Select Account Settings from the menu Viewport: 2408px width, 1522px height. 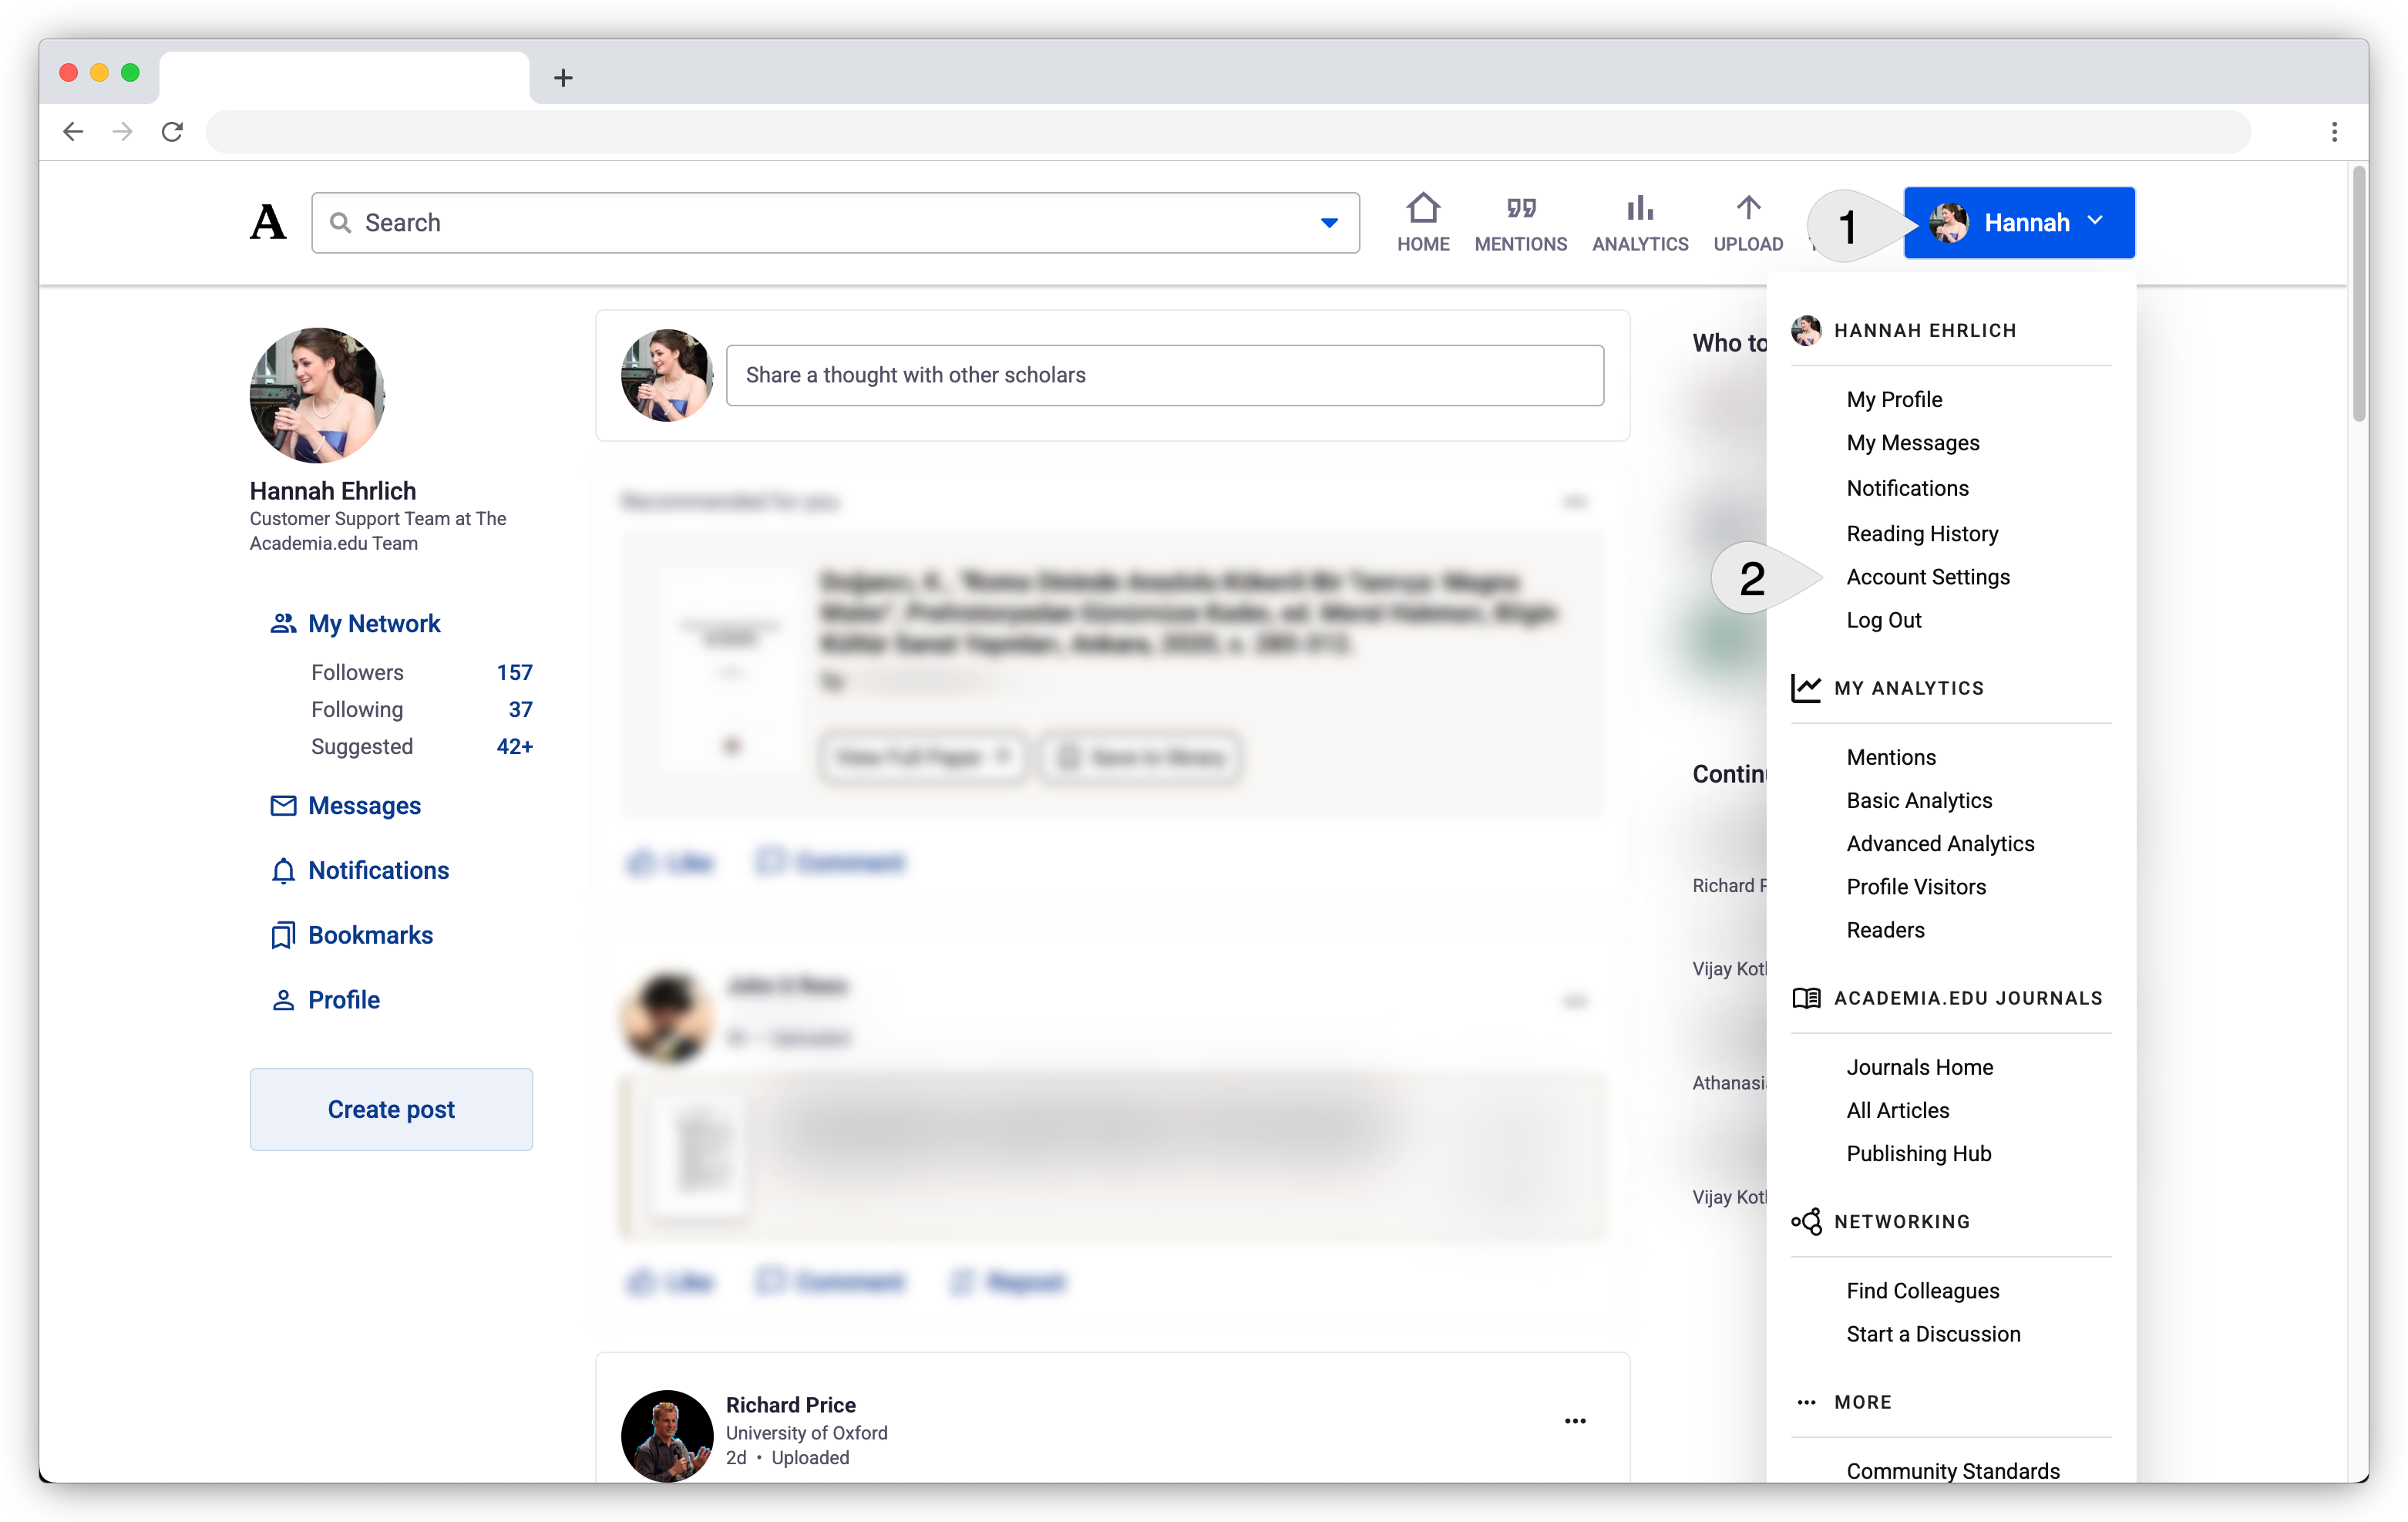point(1927,577)
